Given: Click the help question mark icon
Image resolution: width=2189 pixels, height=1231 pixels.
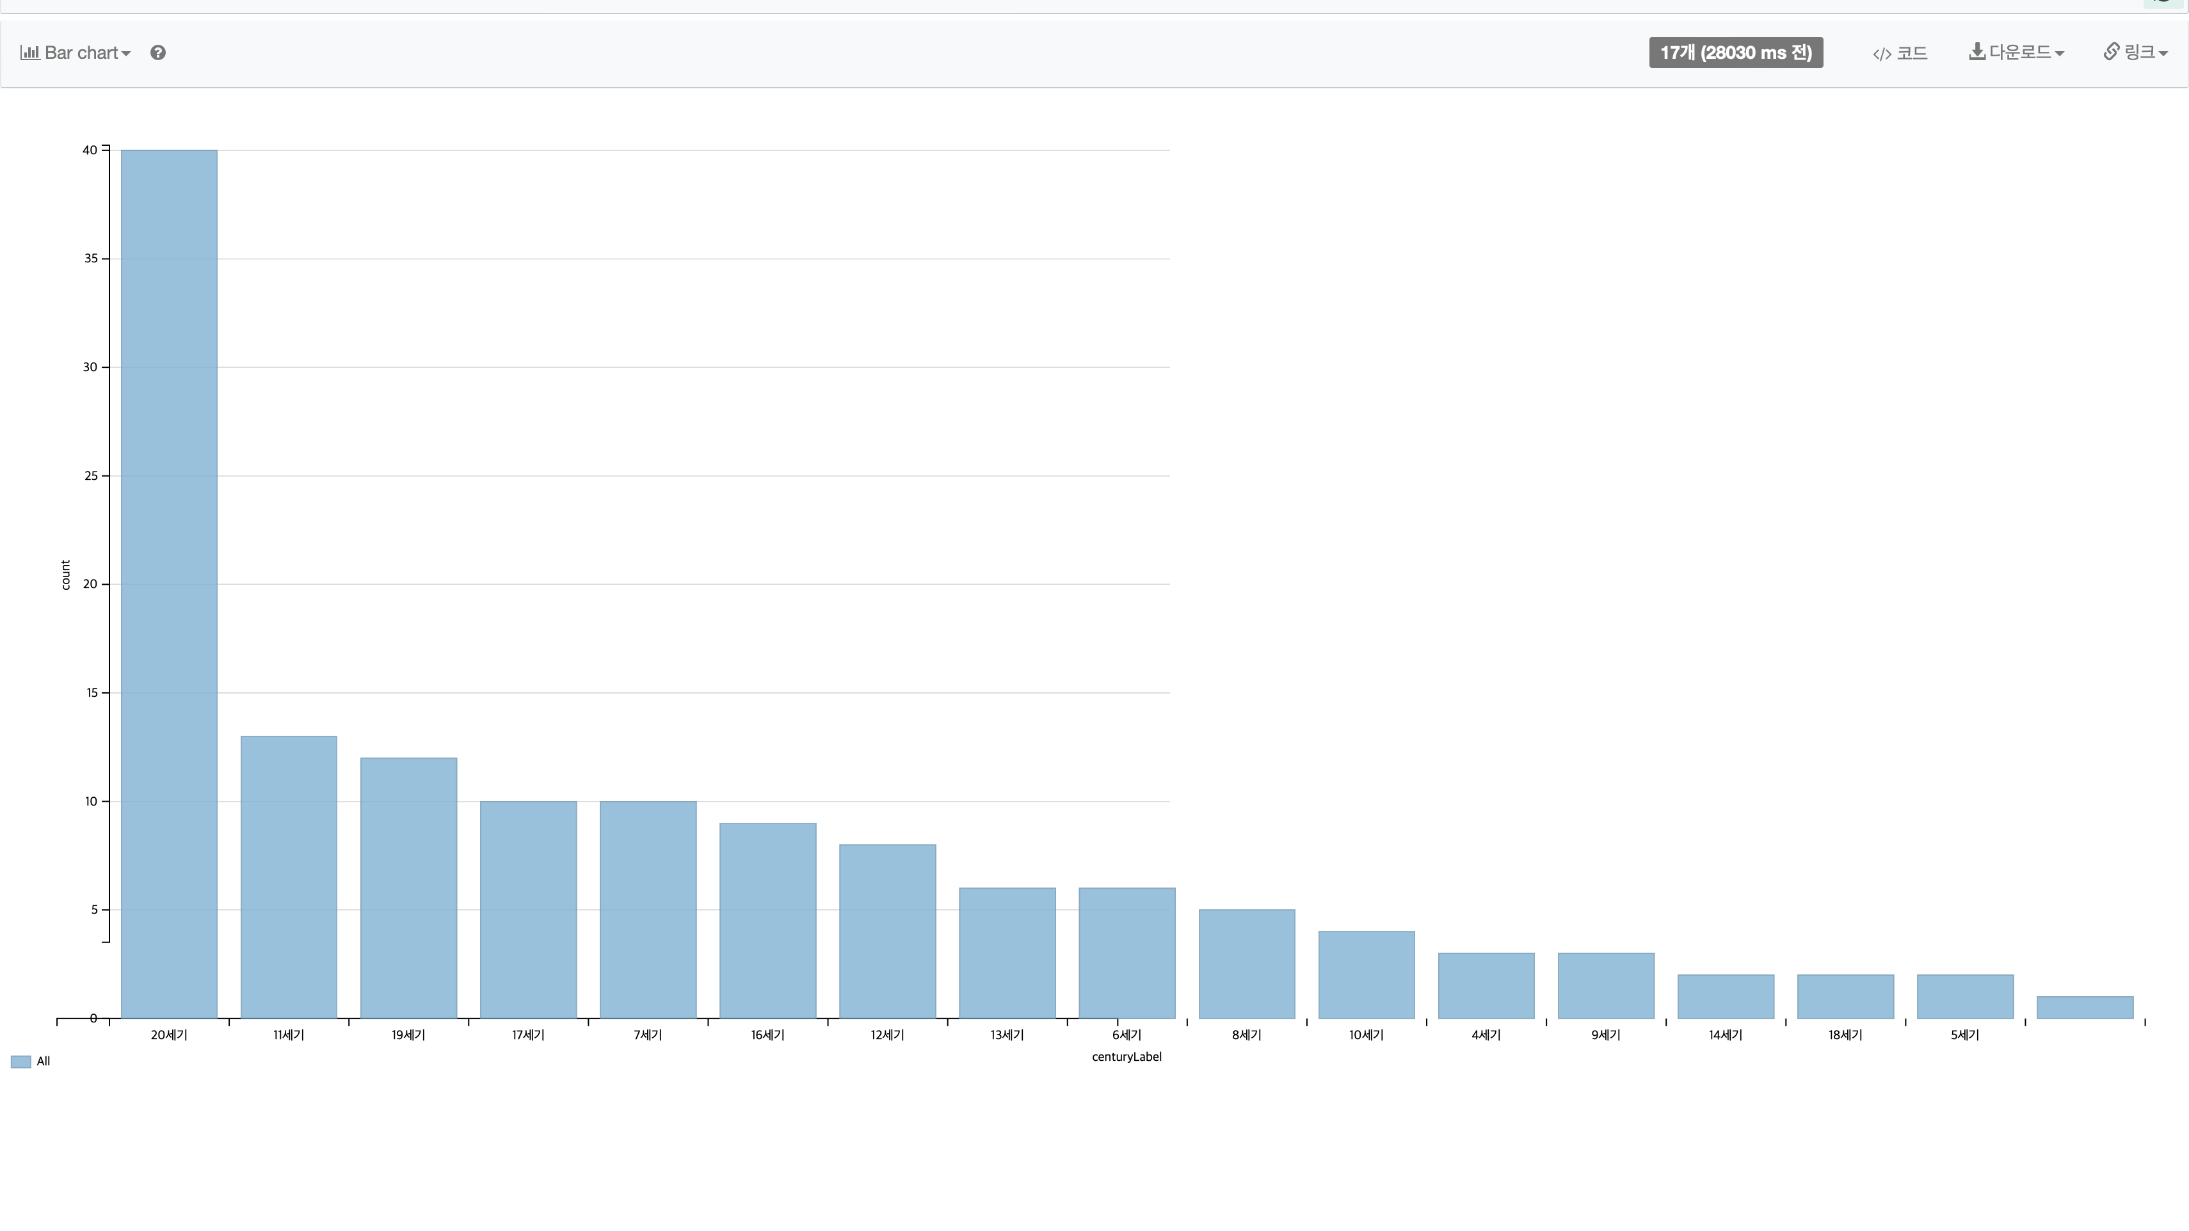Looking at the screenshot, I should tap(158, 52).
